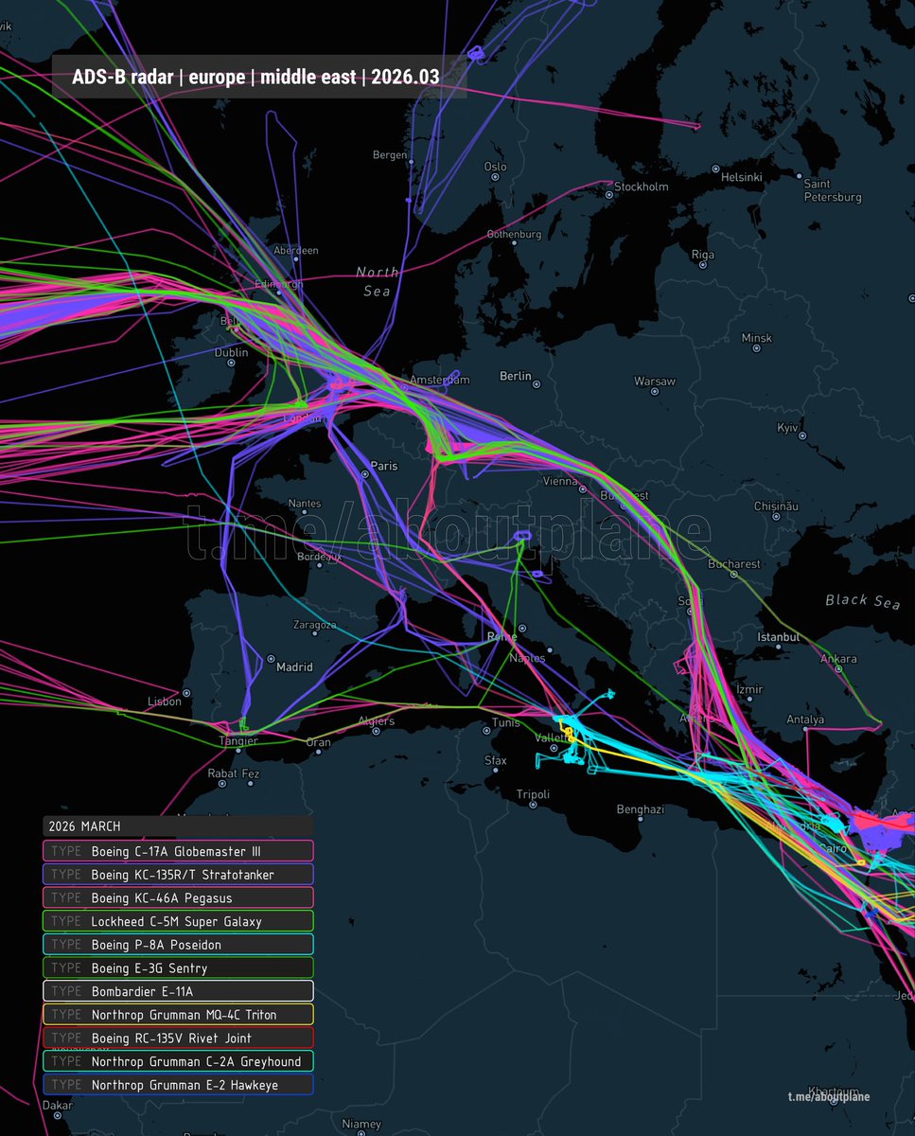Click the ADS-B radar title banner
This screenshot has height=1136, width=915.
click(259, 77)
